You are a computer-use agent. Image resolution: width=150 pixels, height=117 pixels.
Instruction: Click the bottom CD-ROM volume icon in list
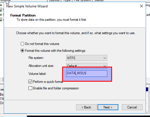click(x=1, y=19)
